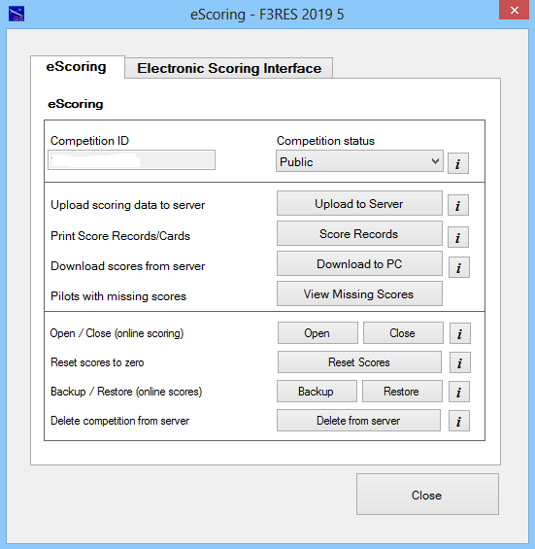Viewport: 535px width, 549px height.
Task: Open Score Records for printing
Action: point(359,233)
